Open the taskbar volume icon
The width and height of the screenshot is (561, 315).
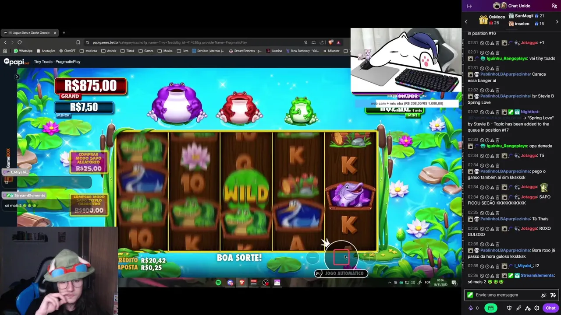click(x=413, y=283)
